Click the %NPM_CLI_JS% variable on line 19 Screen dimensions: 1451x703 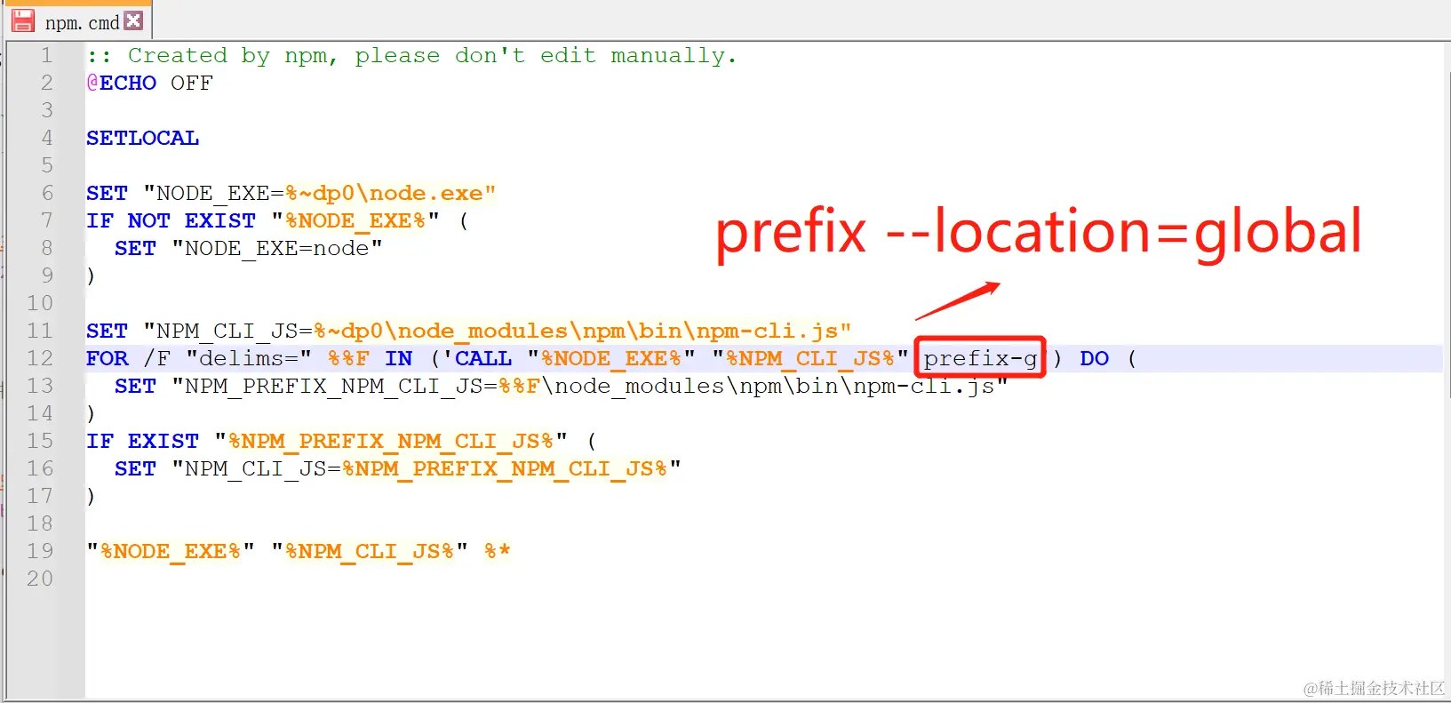370,551
